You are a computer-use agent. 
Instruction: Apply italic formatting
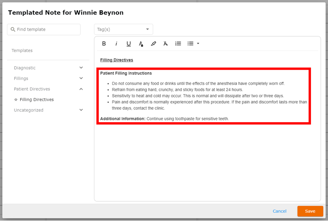[x=116, y=43]
